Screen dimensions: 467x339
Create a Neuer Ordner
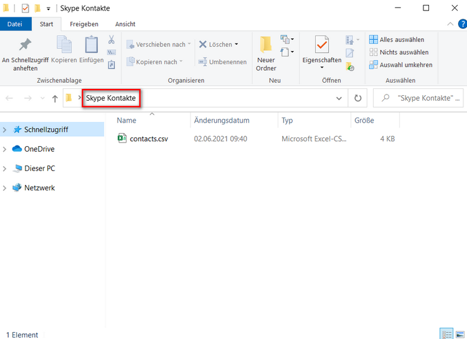pos(266,54)
